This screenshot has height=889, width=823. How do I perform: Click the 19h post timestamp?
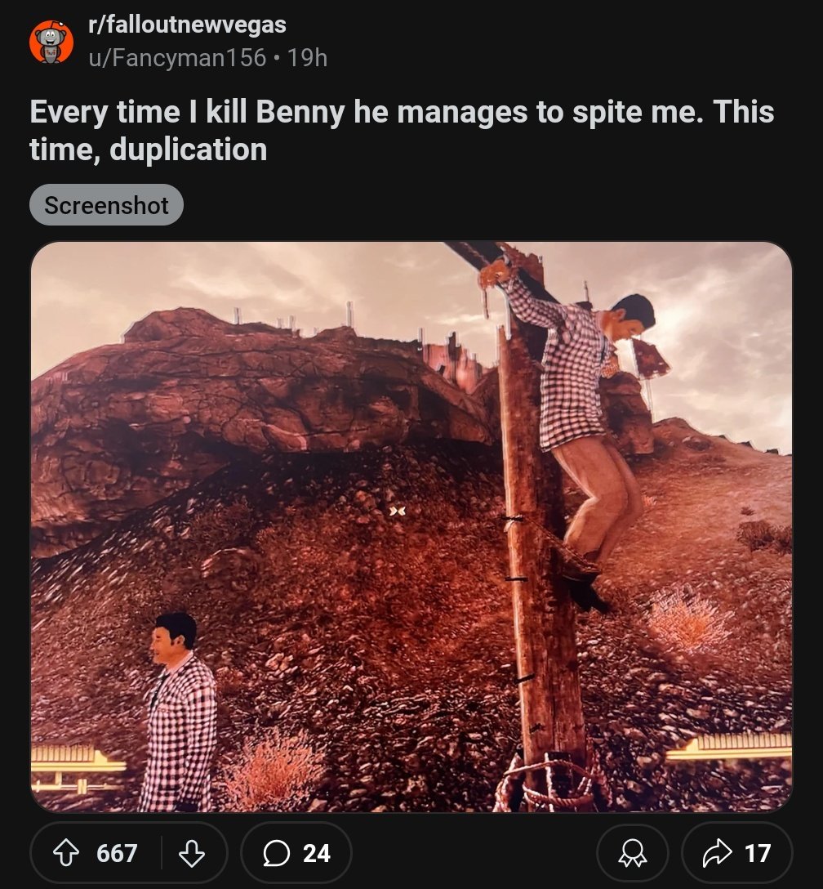308,57
